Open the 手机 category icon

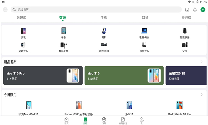(23, 31)
